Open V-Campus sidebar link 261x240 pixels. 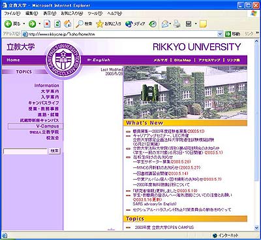48,126
